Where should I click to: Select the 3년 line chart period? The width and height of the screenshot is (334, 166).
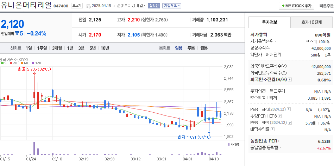(81, 48)
